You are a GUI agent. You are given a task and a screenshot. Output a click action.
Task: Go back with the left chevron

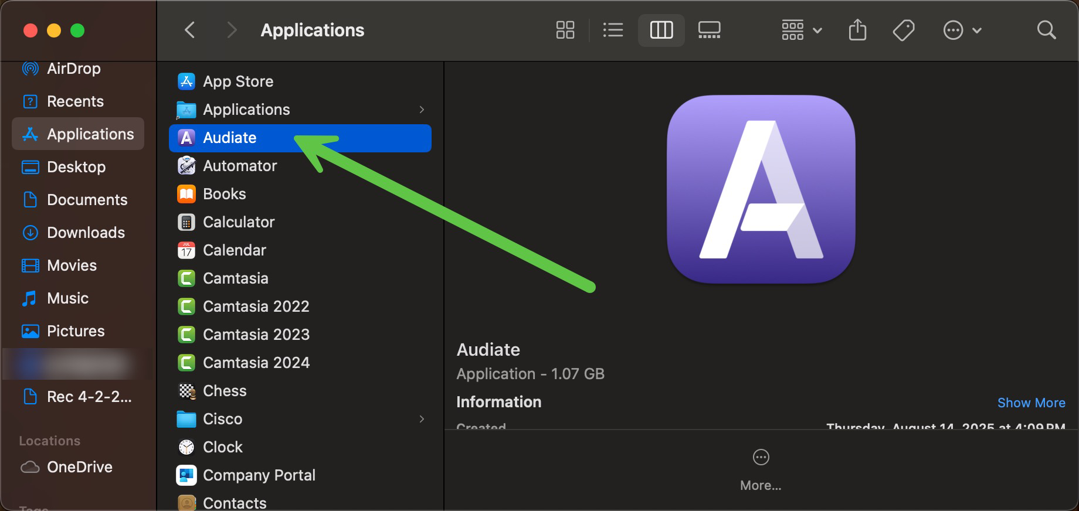pos(189,30)
